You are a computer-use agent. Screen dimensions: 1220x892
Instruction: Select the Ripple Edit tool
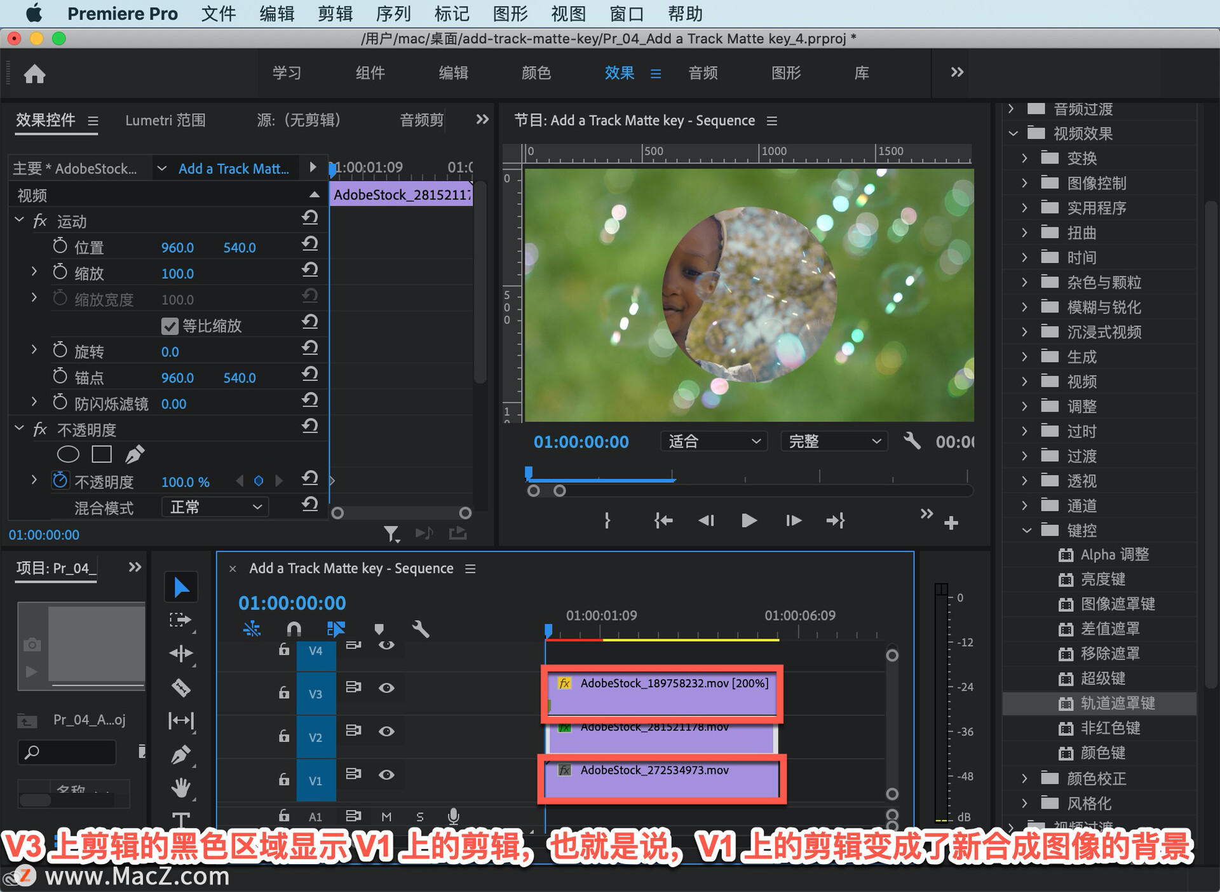pos(180,653)
